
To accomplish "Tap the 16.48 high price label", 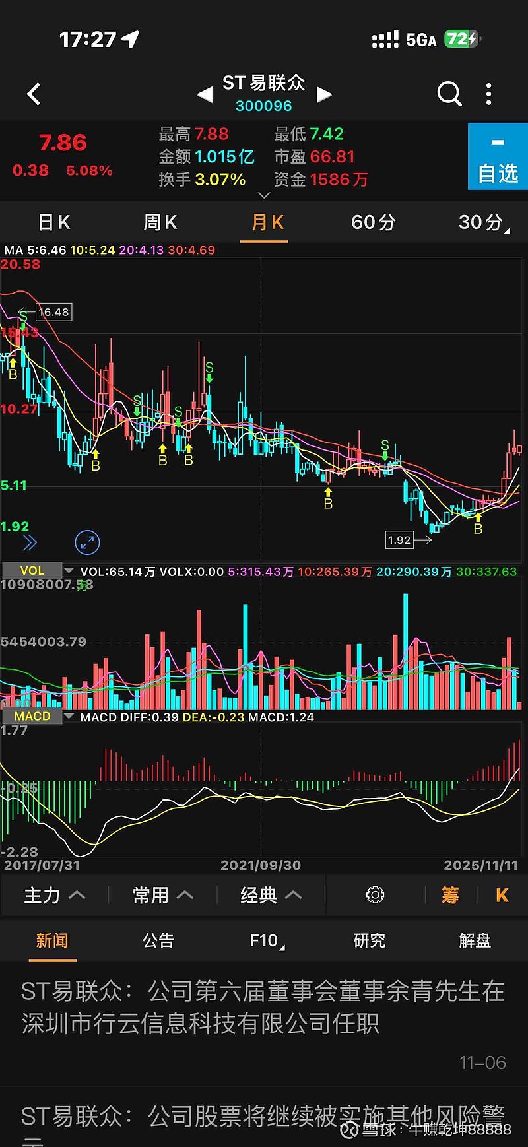I will (x=53, y=312).
